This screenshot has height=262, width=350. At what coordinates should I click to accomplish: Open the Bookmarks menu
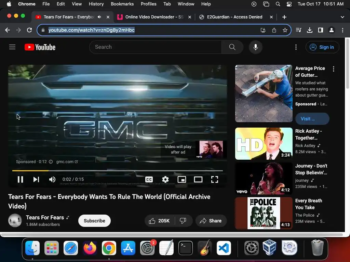122,4
